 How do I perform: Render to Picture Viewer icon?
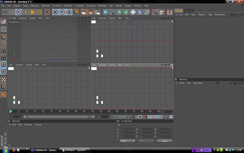tap(91, 12)
